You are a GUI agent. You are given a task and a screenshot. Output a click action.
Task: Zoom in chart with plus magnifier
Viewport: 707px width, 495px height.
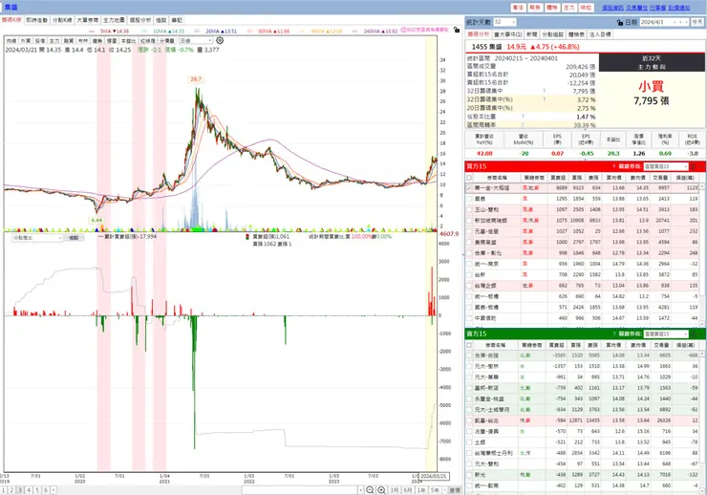tap(381, 490)
